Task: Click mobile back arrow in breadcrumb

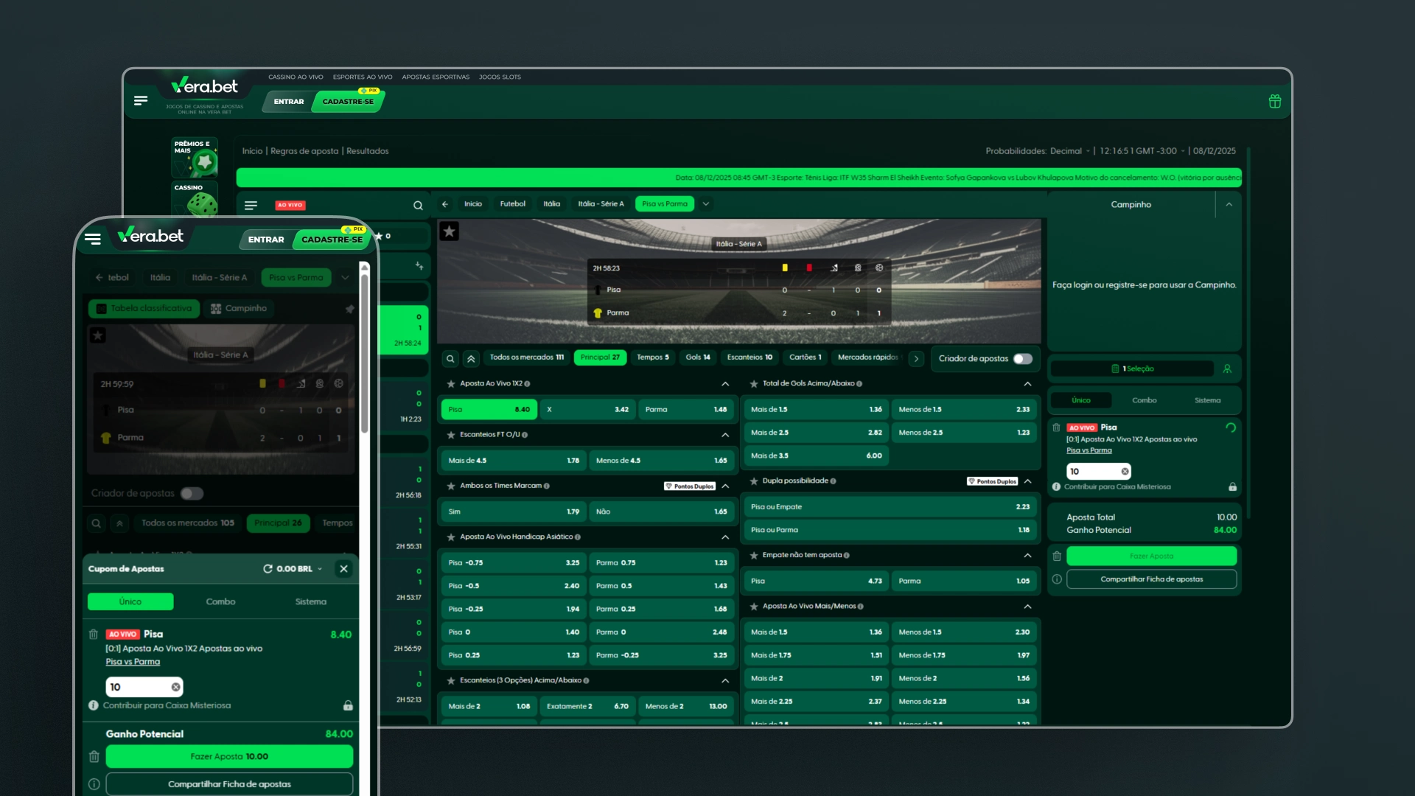Action: 99,278
